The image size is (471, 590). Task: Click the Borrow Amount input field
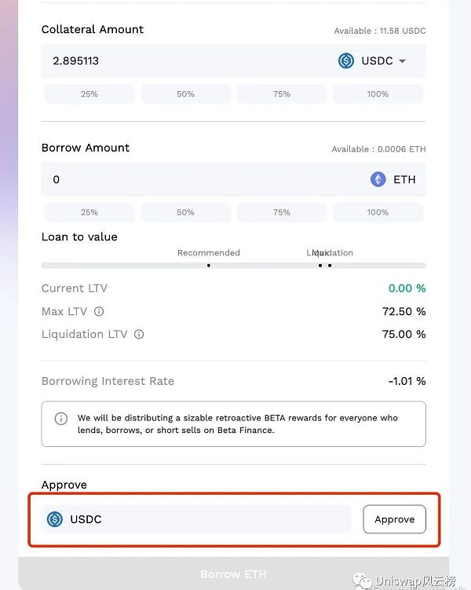click(x=196, y=179)
